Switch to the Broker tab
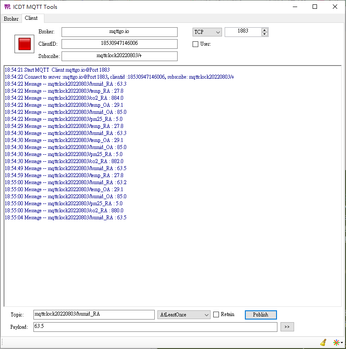This screenshot has height=349, width=346. point(11,19)
